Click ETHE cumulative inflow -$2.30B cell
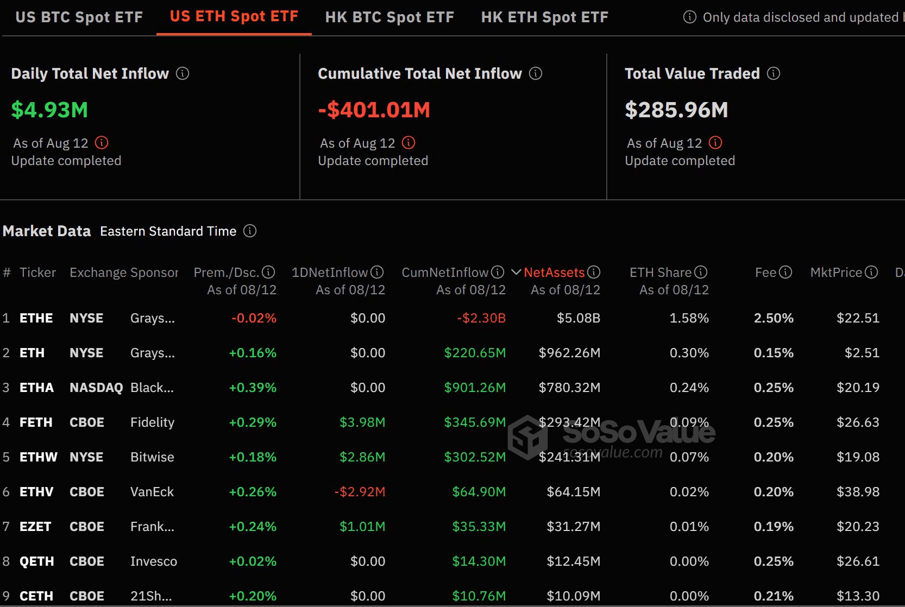This screenshot has width=905, height=607. (x=481, y=318)
